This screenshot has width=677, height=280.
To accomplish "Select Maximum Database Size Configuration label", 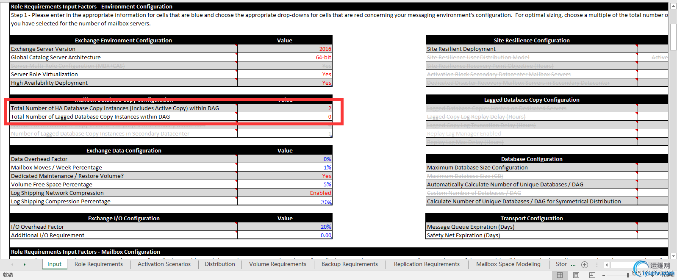I will point(532,167).
